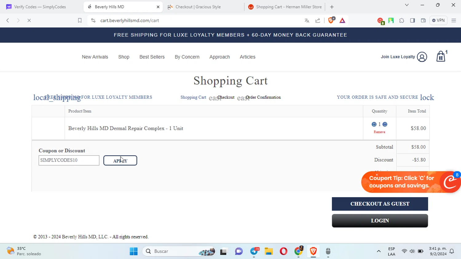Click the $58.00 item total

click(418, 128)
